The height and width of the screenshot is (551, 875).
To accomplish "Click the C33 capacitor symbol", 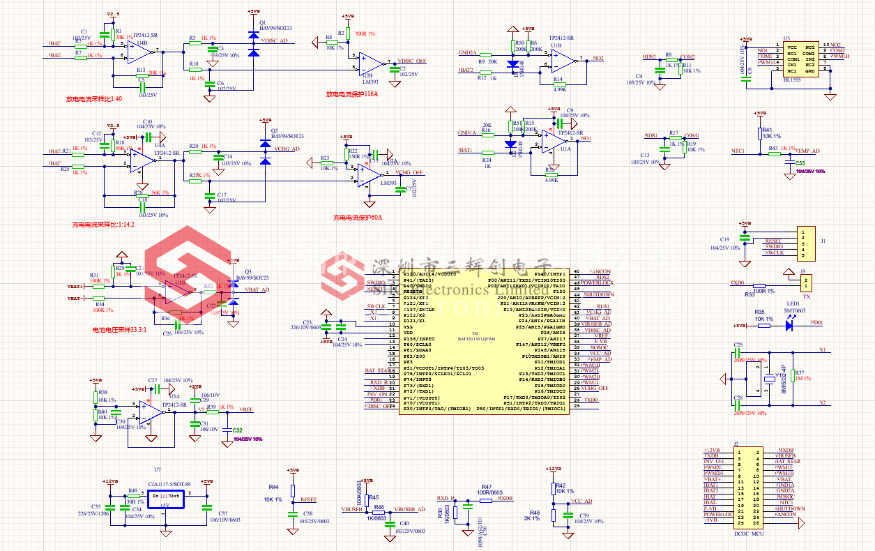I will click(x=790, y=163).
